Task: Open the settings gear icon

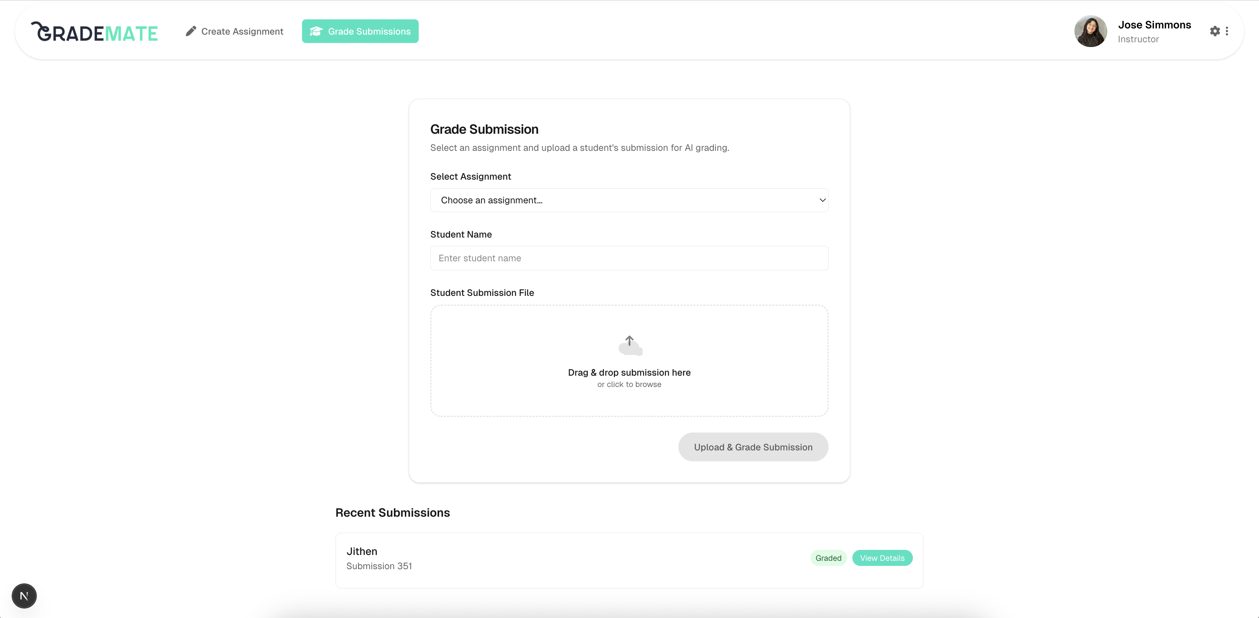Action: [x=1215, y=31]
